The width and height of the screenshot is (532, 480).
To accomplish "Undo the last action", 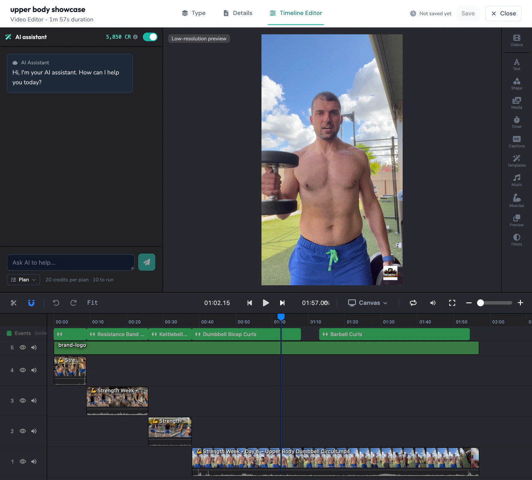I will click(56, 303).
